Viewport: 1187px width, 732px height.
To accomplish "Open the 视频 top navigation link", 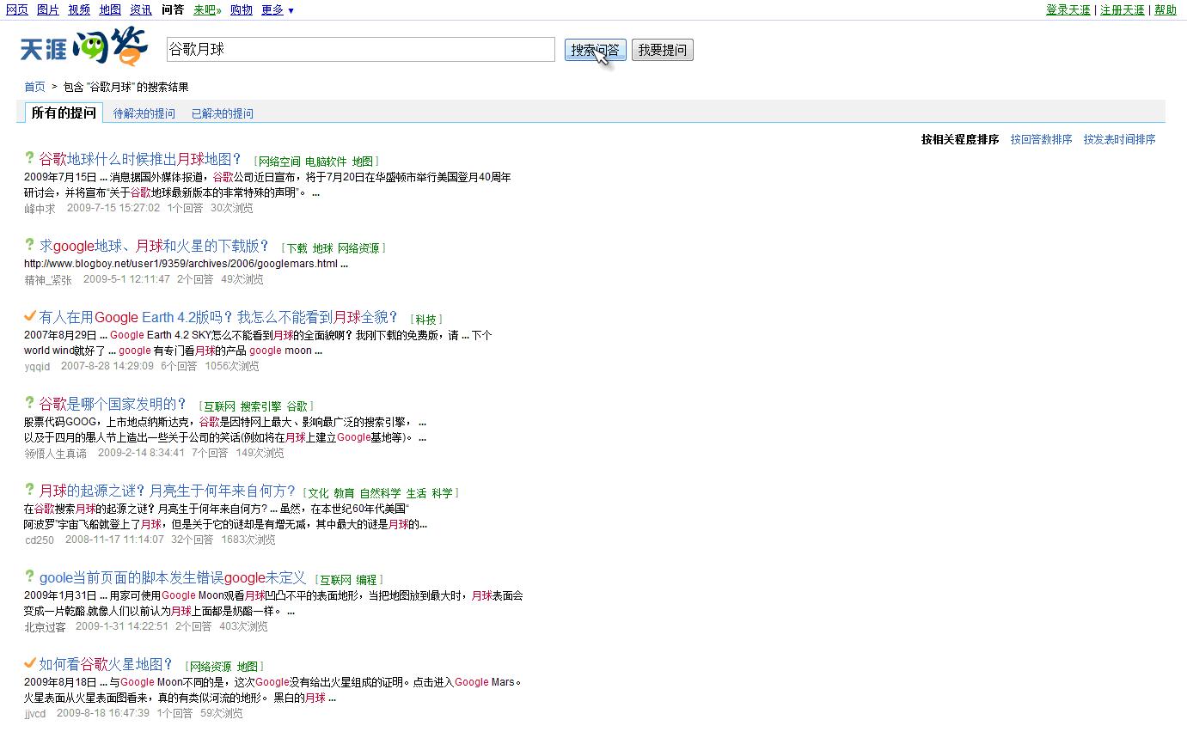I will pos(79,10).
